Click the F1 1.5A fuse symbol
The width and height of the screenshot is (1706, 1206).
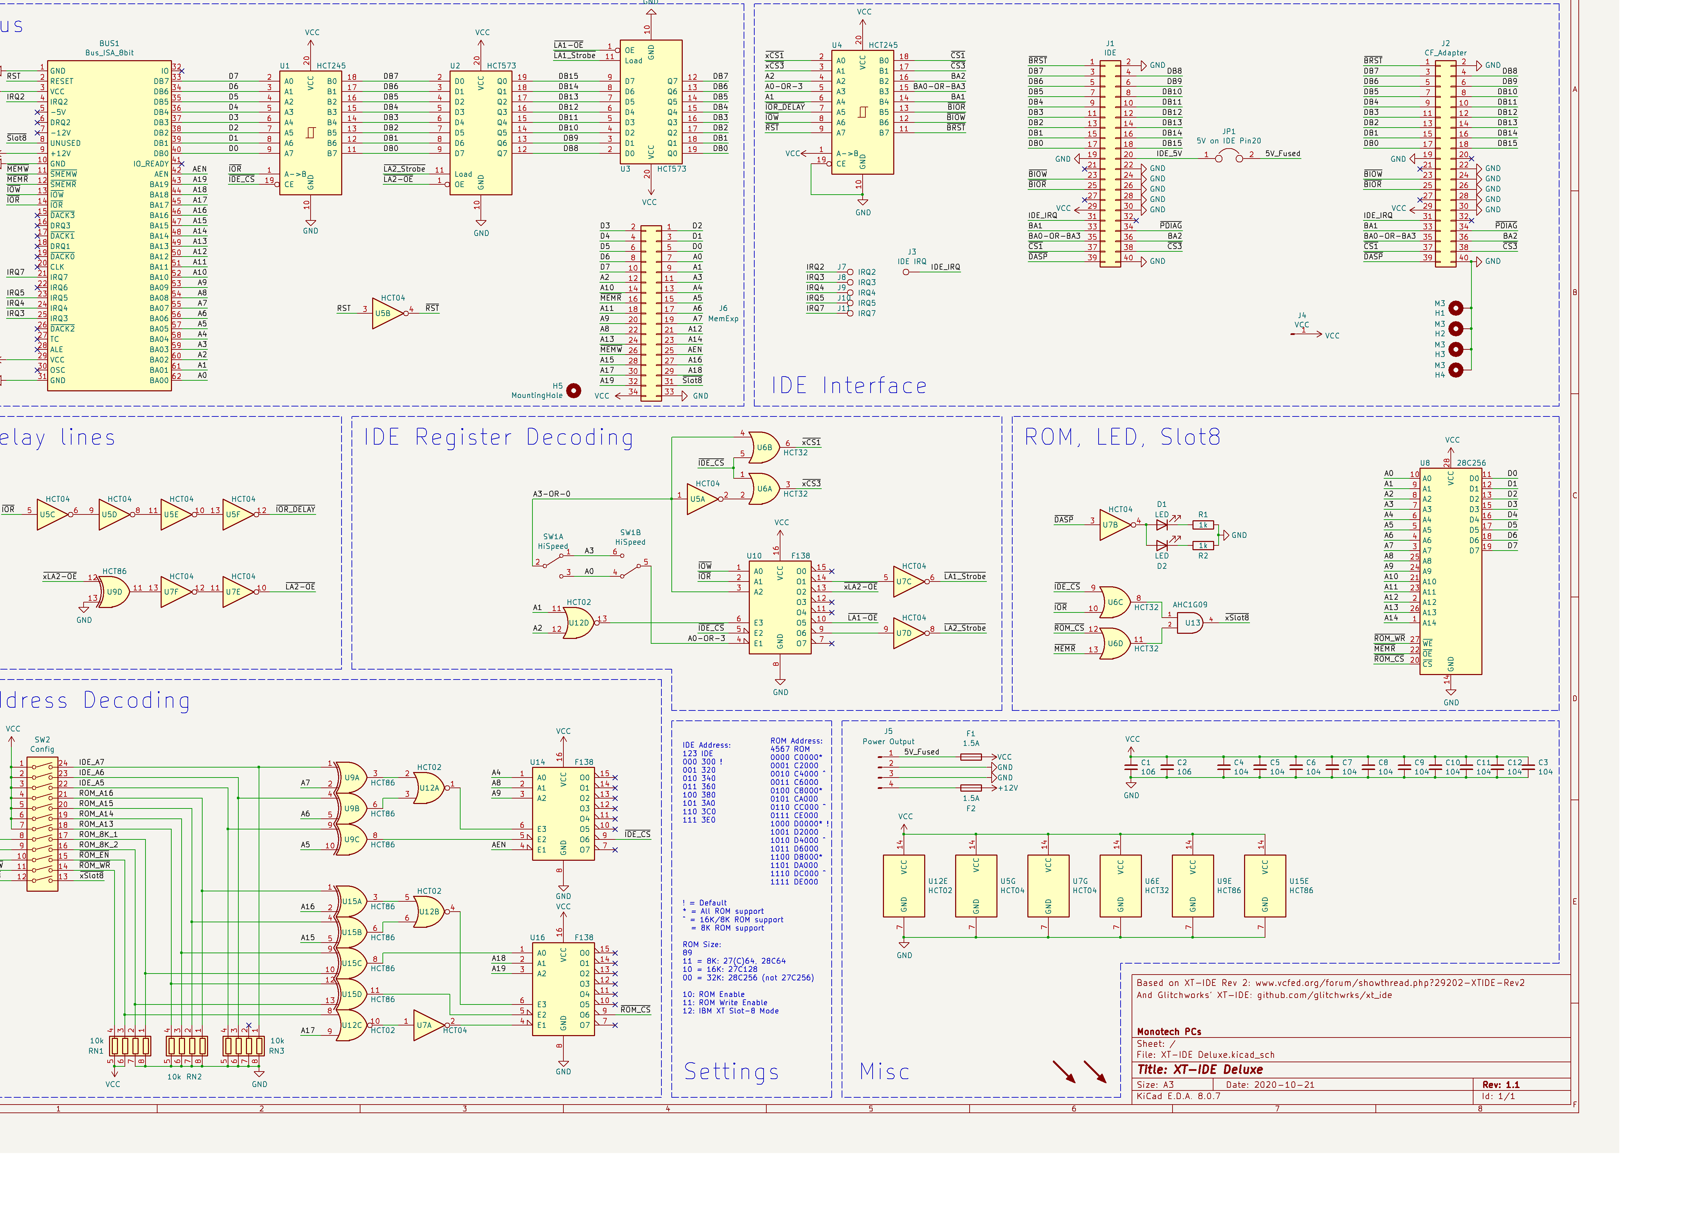970,757
